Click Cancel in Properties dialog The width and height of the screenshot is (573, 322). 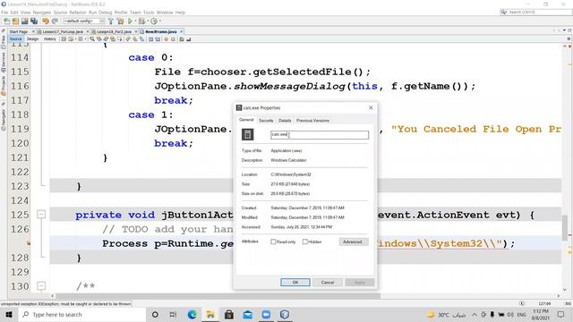(x=328, y=283)
